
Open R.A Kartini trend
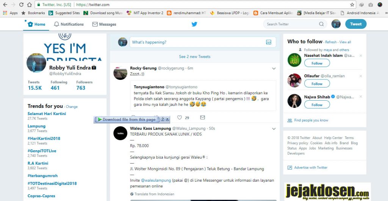[38, 163]
